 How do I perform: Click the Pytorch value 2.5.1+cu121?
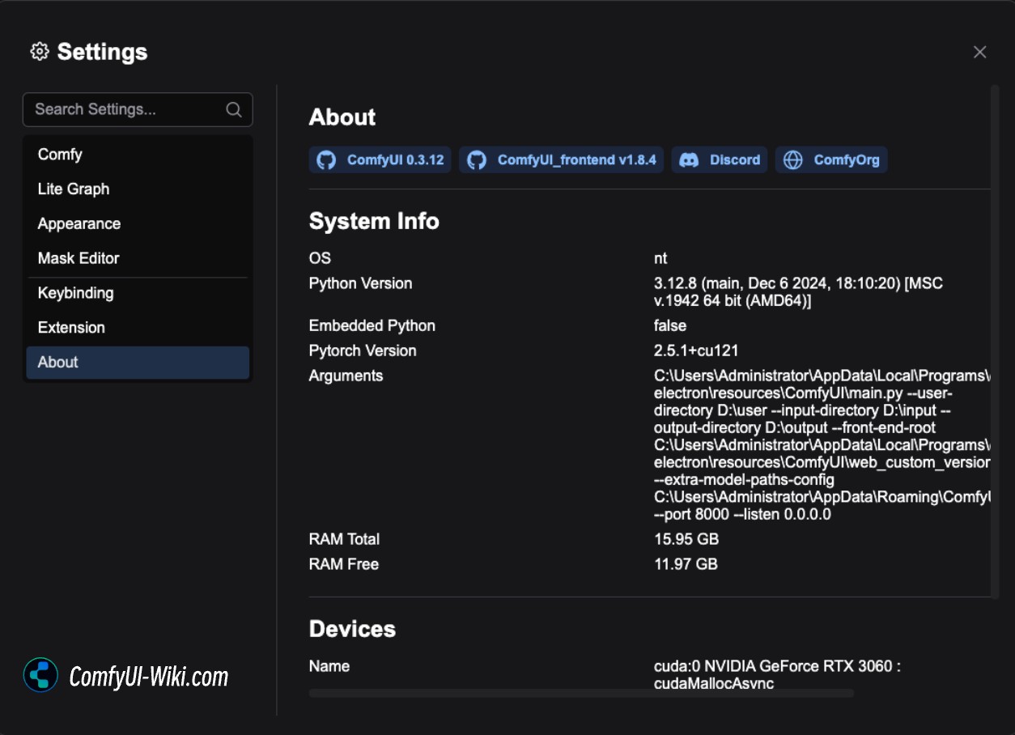click(x=696, y=351)
